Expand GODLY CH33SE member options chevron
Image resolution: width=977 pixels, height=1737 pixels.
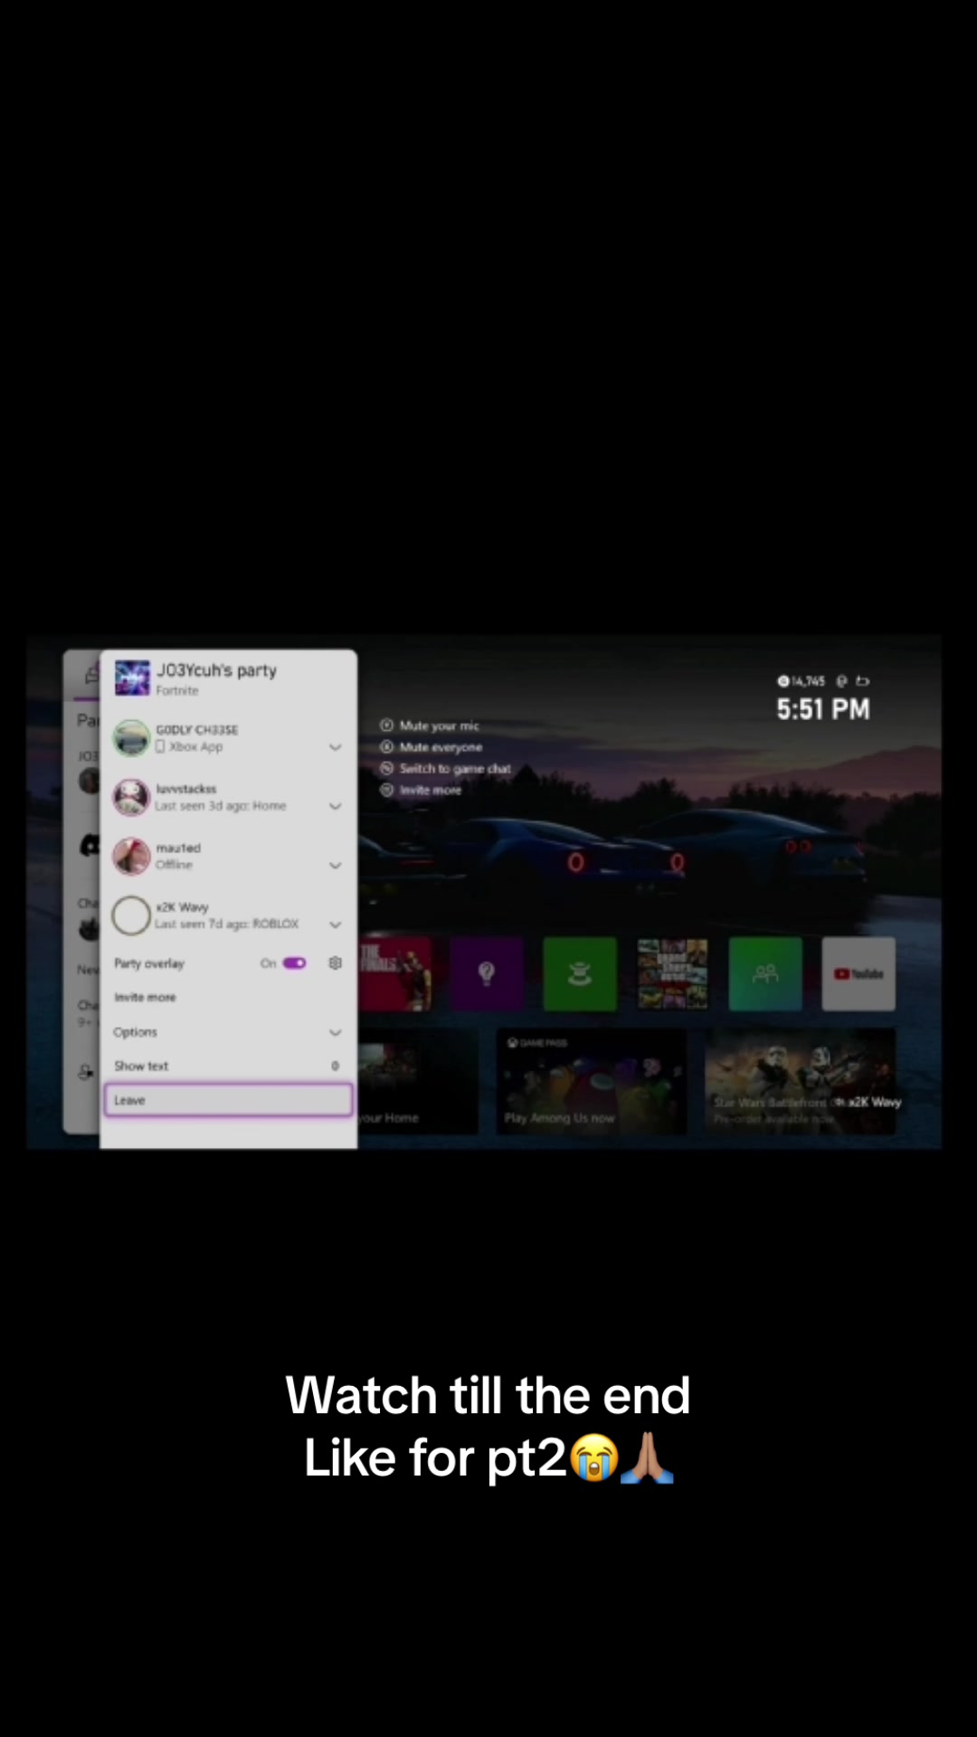pyautogui.click(x=335, y=747)
